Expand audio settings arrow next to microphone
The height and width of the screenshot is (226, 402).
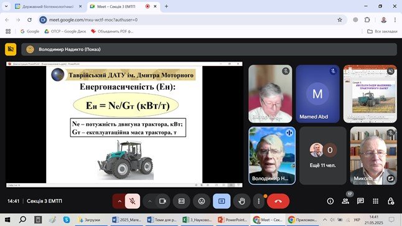tap(119, 201)
